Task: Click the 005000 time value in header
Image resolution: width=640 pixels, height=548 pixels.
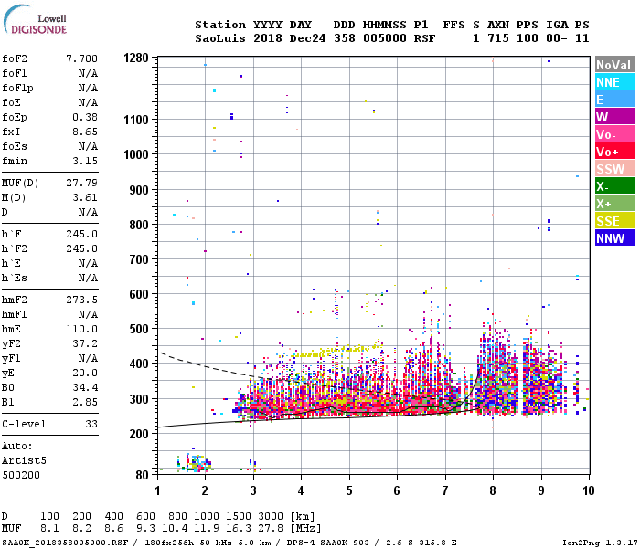Action: click(385, 38)
